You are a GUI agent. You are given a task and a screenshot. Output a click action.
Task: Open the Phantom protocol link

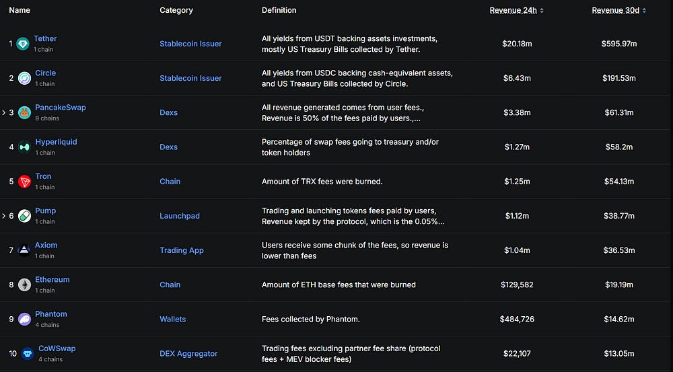coord(51,314)
